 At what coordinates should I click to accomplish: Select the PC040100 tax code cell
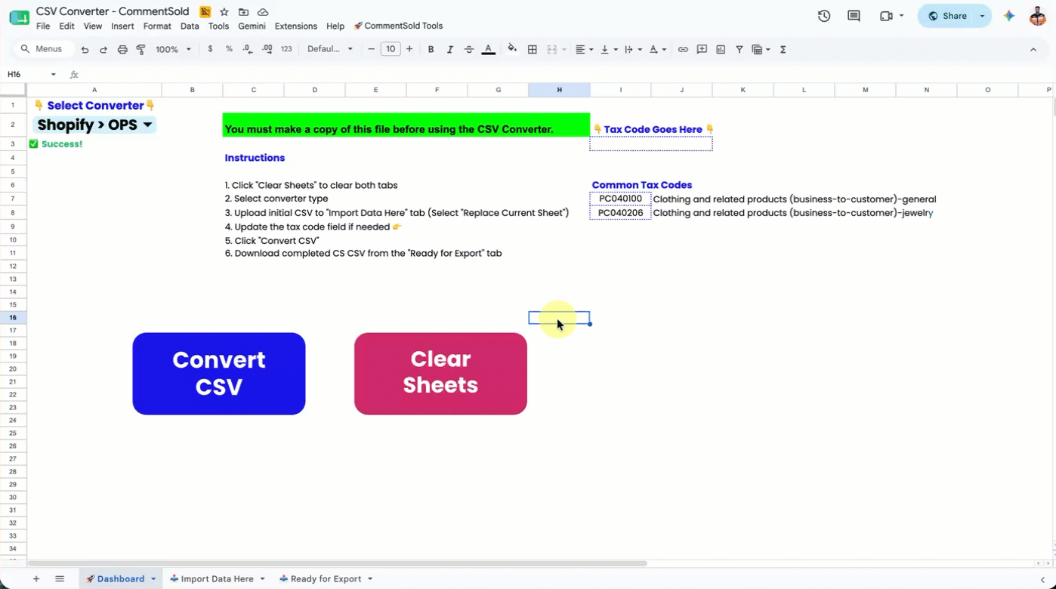pos(620,199)
